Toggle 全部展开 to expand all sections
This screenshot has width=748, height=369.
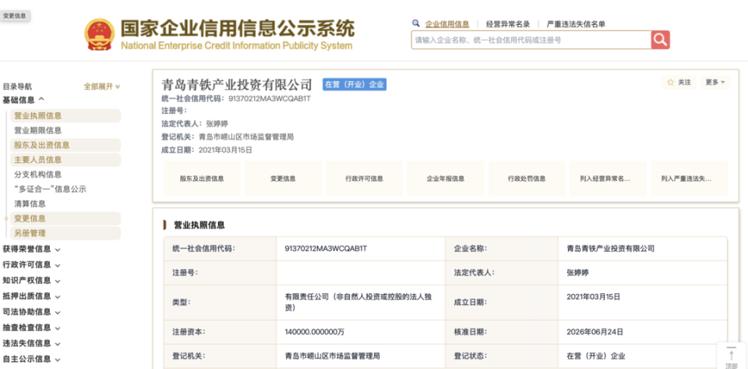101,87
